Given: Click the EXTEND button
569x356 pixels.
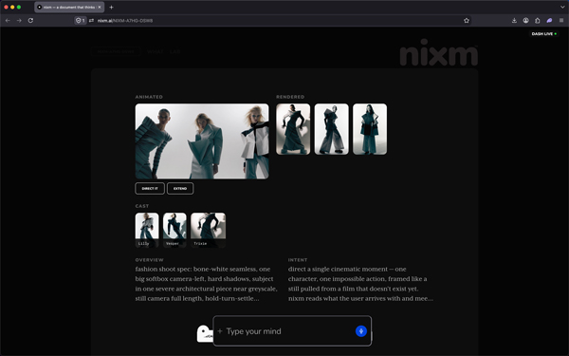Looking at the screenshot, I should [x=180, y=188].
